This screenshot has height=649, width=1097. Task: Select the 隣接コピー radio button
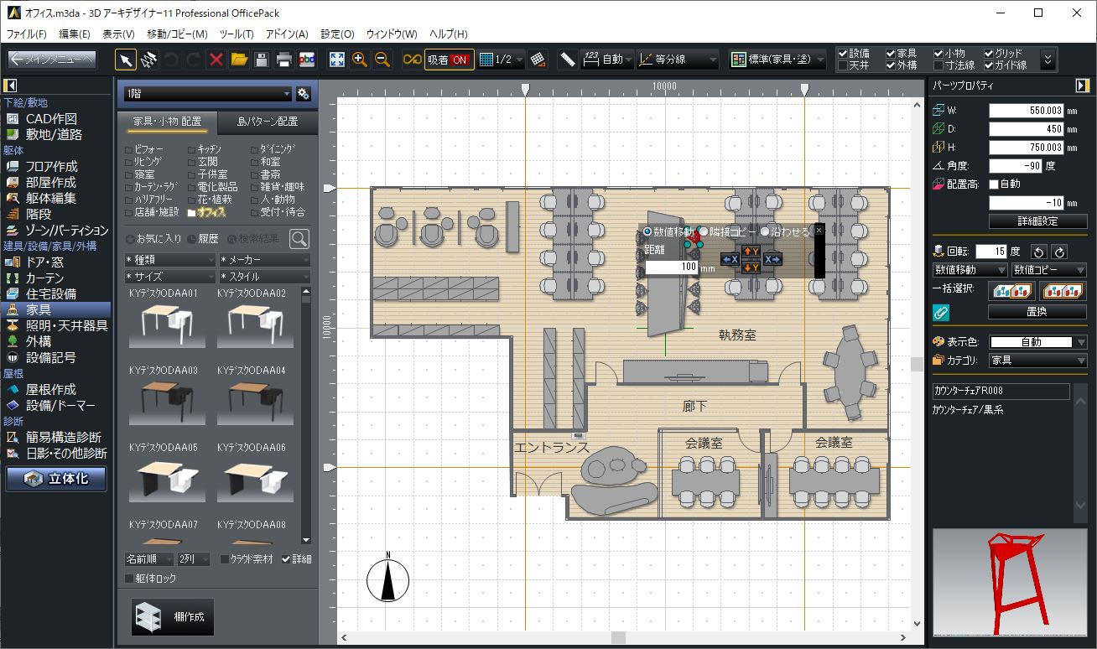point(704,231)
